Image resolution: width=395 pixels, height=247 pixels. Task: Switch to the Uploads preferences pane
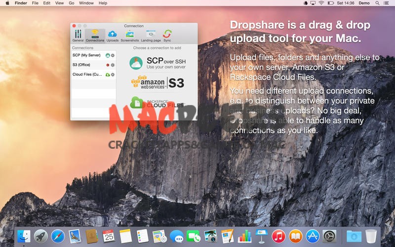tap(112, 35)
